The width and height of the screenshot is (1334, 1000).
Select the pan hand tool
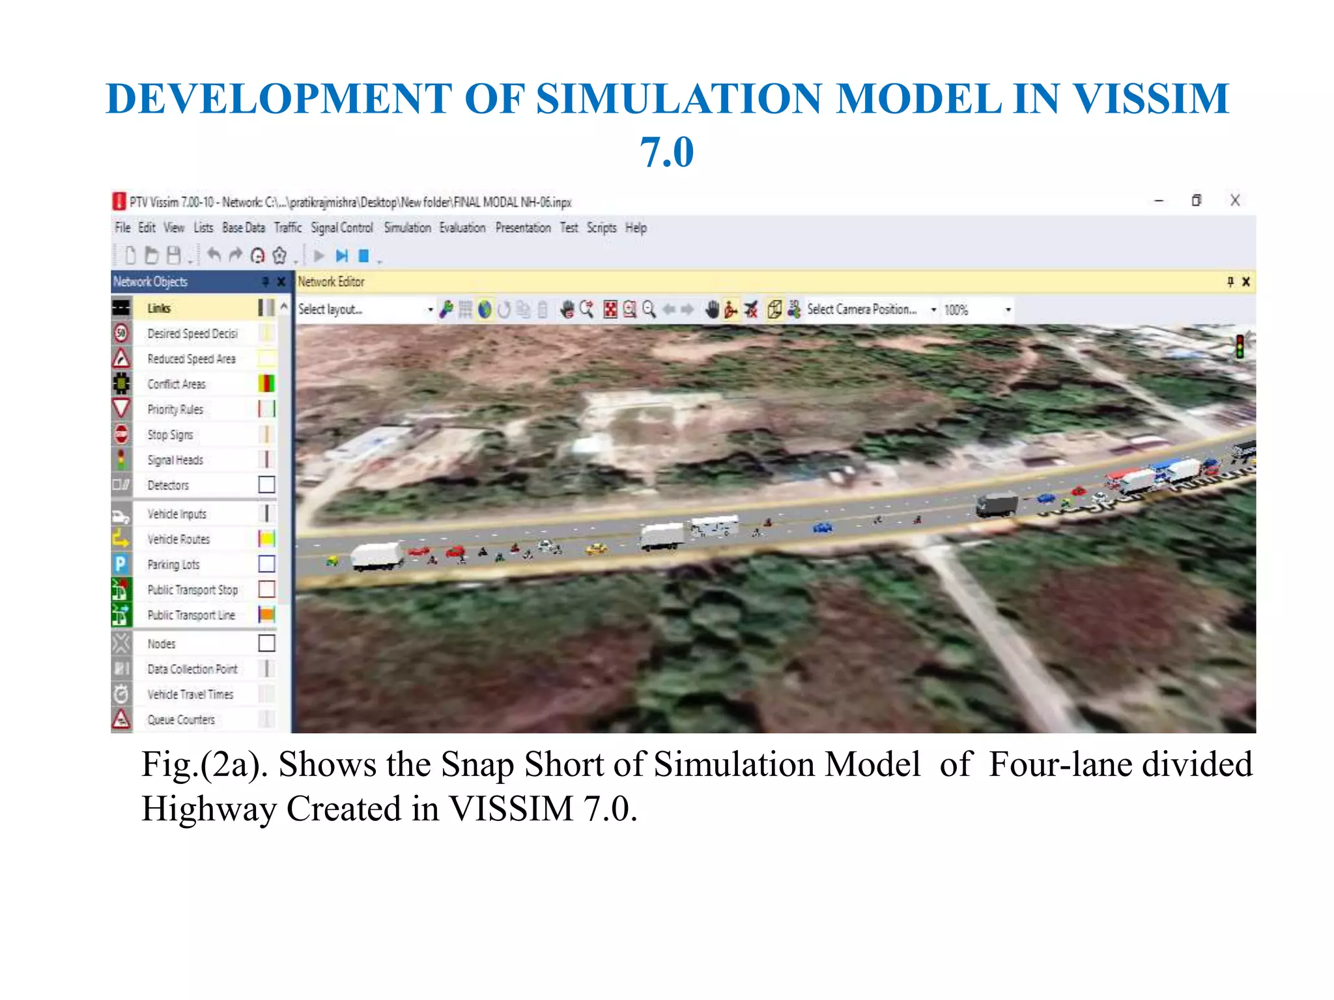pos(712,309)
